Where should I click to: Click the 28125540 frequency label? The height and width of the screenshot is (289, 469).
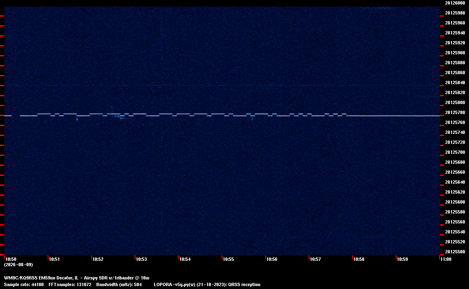(455, 231)
